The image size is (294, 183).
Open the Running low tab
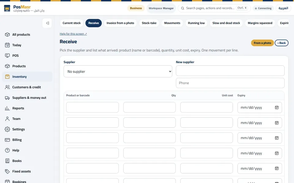[196, 23]
